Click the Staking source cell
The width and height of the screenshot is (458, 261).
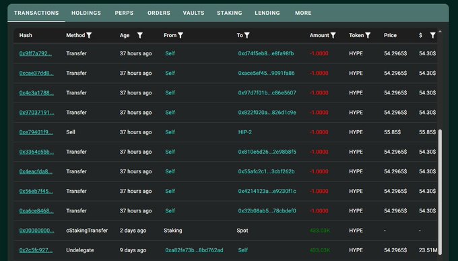pyautogui.click(x=173, y=231)
